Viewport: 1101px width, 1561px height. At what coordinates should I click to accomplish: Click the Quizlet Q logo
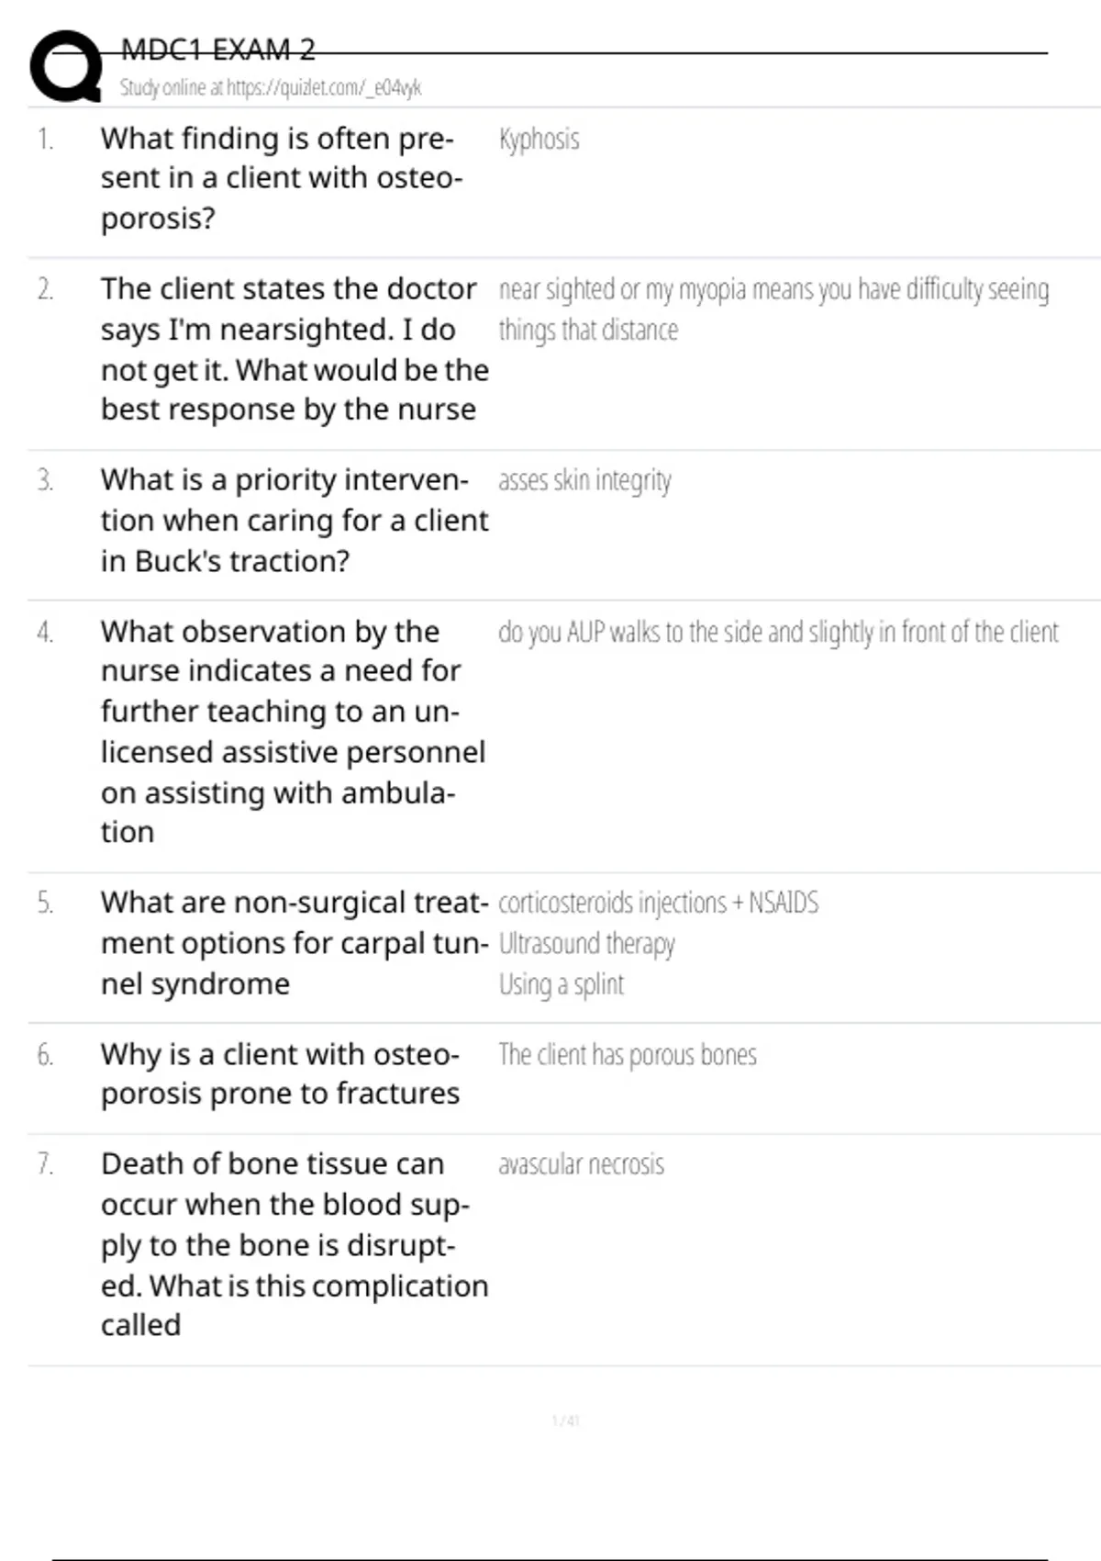(x=66, y=66)
